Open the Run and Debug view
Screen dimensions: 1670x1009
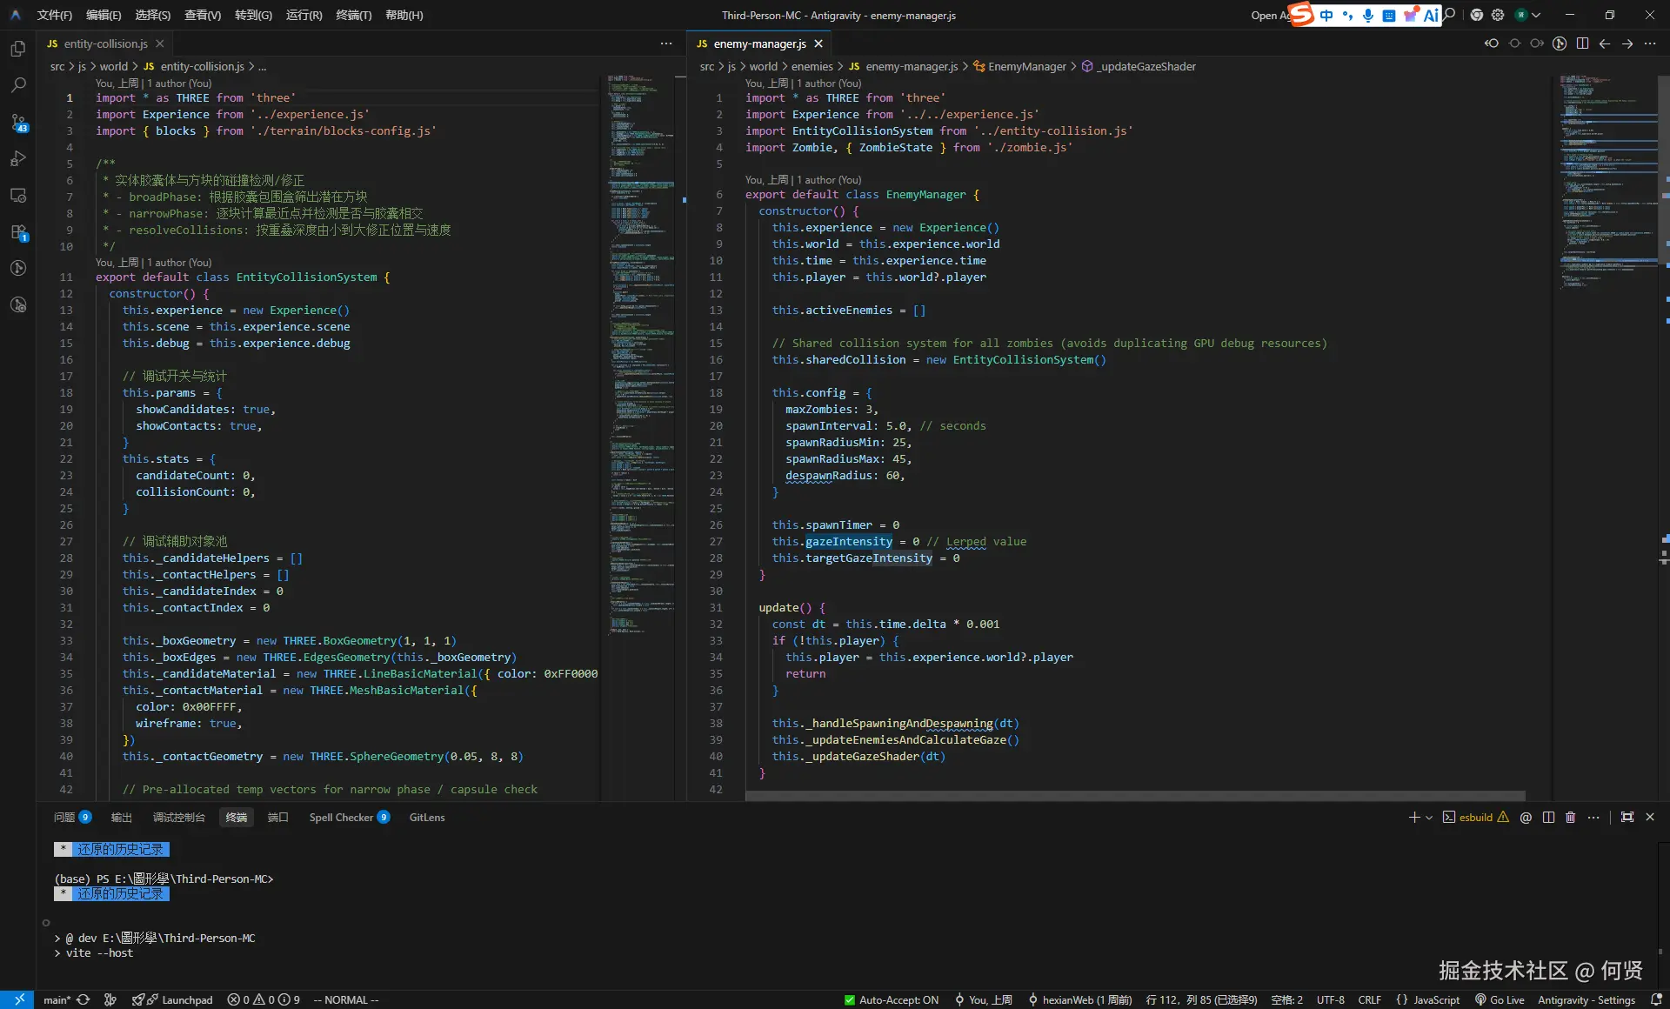point(18,159)
